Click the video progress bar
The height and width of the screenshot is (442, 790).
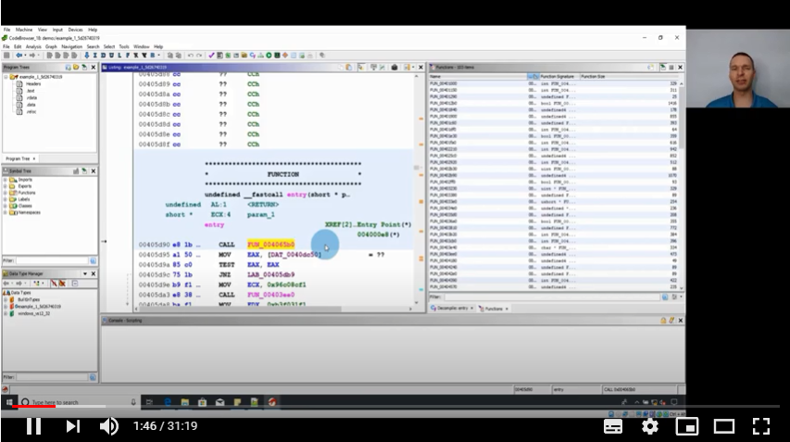point(395,406)
